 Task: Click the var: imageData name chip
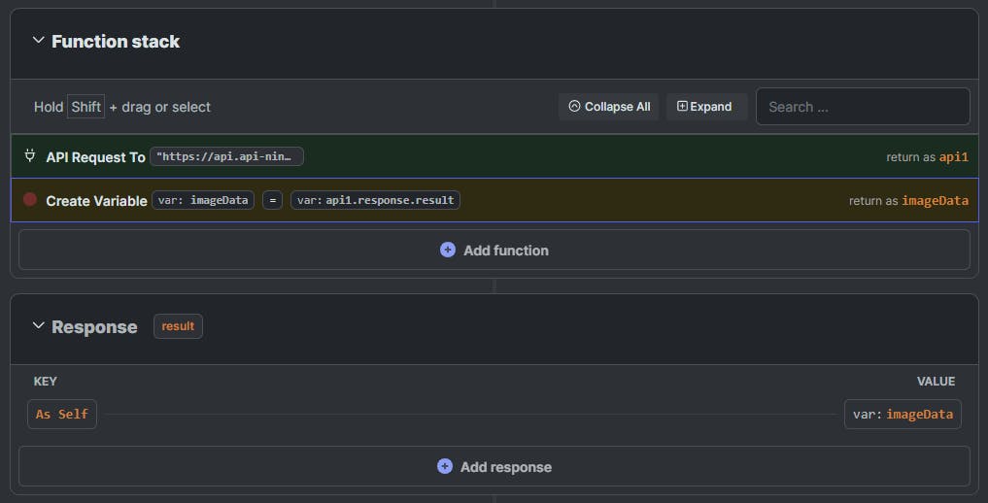(203, 200)
